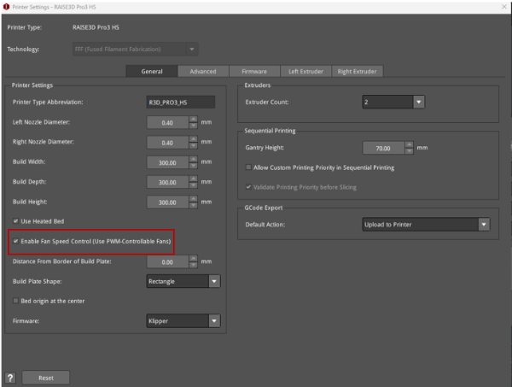Close the Printer Settings window
Image resolution: width=512 pixels, height=387 pixels.
pyautogui.click(x=504, y=7)
